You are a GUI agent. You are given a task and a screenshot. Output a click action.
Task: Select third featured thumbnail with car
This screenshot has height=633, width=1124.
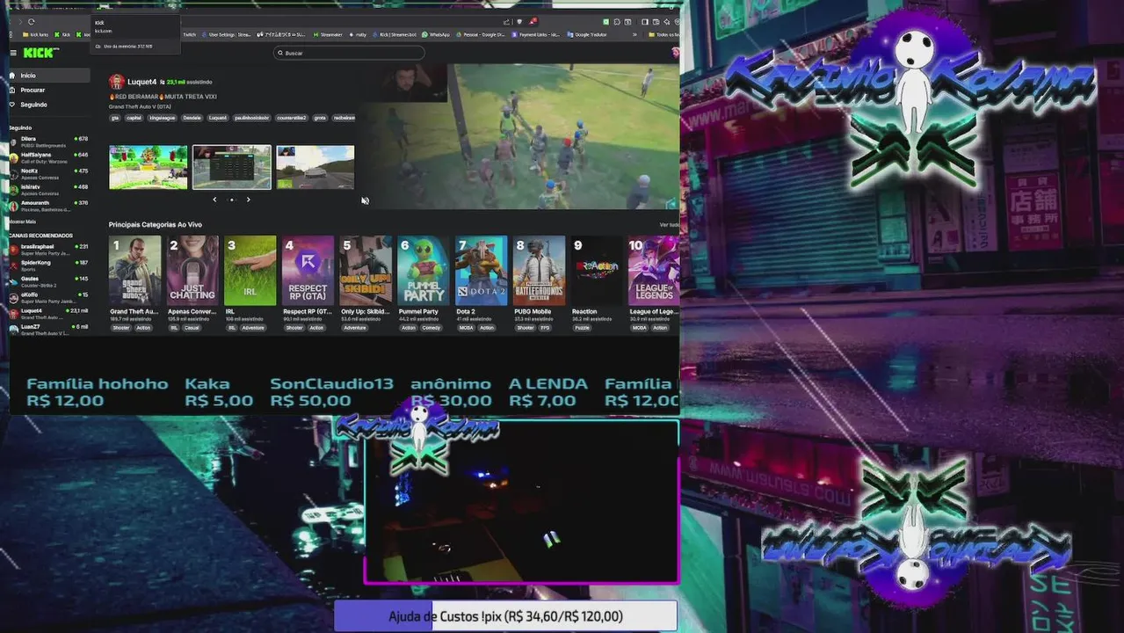[315, 167]
